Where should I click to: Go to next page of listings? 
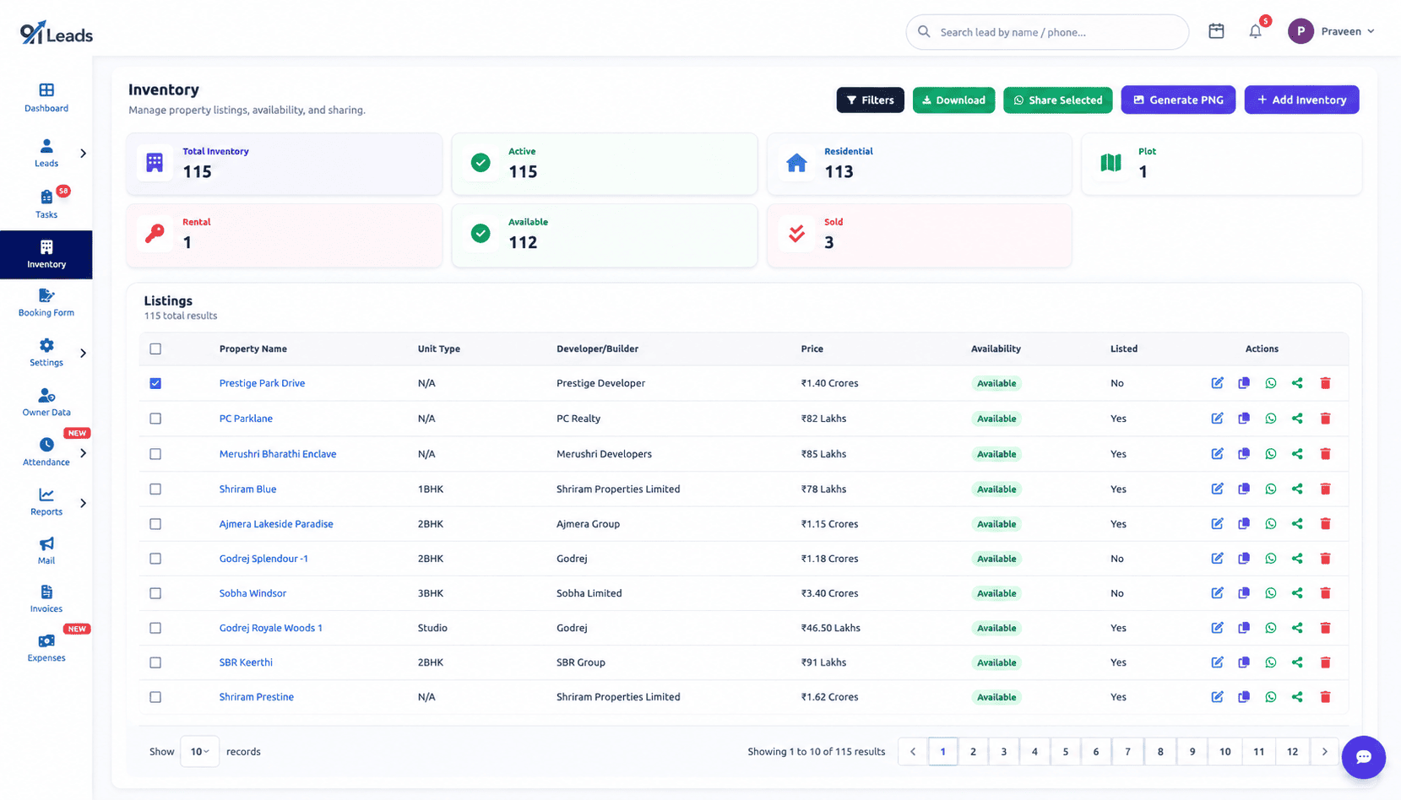(1324, 751)
